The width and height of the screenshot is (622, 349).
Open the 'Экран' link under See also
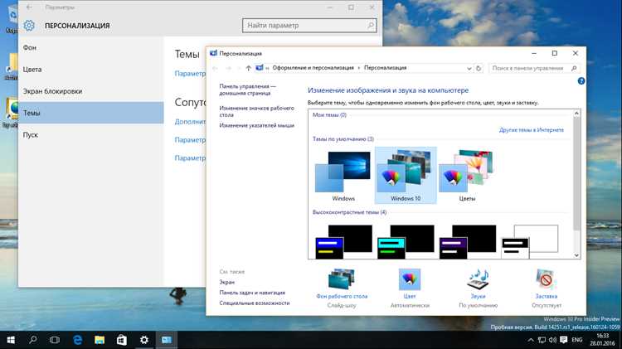(x=227, y=282)
